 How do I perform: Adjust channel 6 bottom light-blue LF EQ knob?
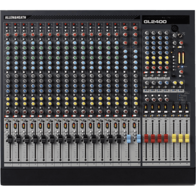point(50,68)
